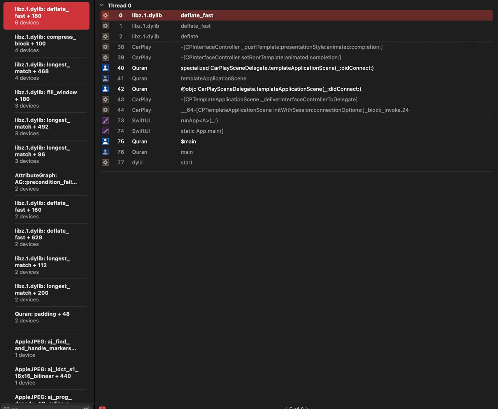The width and height of the screenshot is (498, 409).
Task: Select 'deflate_fast + 628' crash in list
Action: coord(46,237)
